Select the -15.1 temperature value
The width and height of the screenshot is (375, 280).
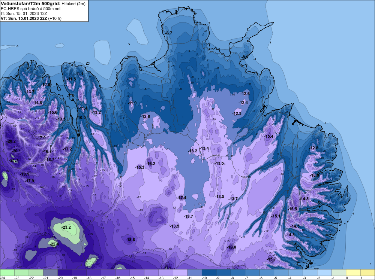pos(275,216)
